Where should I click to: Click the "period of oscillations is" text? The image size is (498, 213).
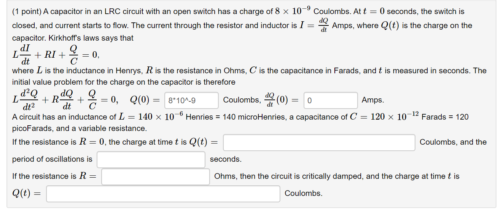pos(52,159)
